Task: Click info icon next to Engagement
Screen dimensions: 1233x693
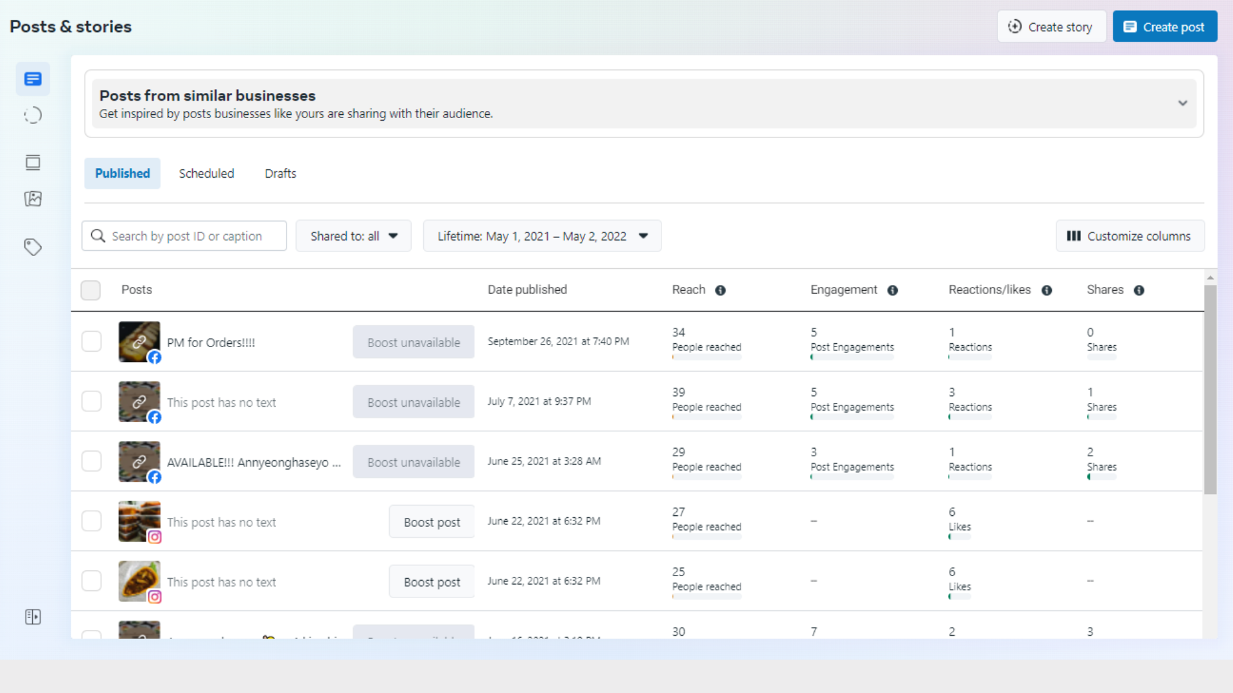Action: tap(893, 290)
